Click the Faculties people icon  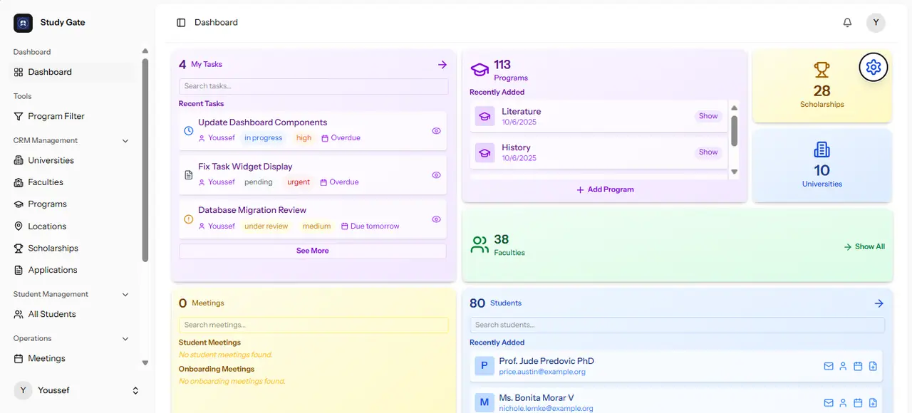click(x=480, y=245)
